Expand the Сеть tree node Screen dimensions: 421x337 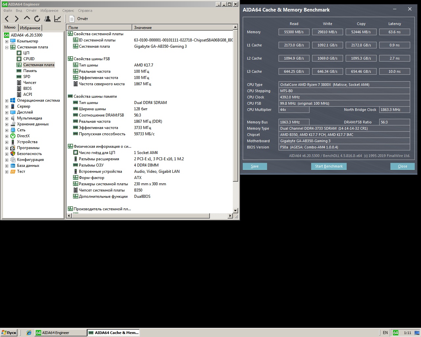pyautogui.click(x=7, y=130)
